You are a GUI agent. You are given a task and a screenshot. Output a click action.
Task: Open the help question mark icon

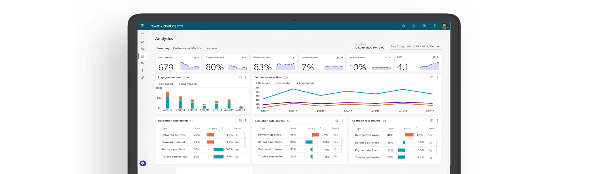point(434,26)
